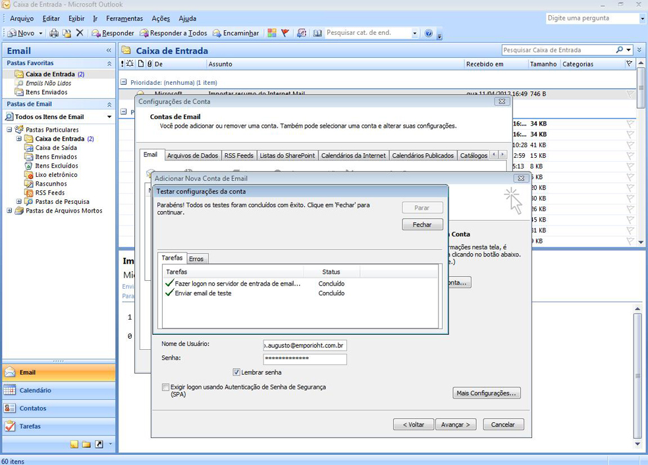Click the 'Digite uma pergunta' help box
648x465 pixels.
(x=592, y=18)
